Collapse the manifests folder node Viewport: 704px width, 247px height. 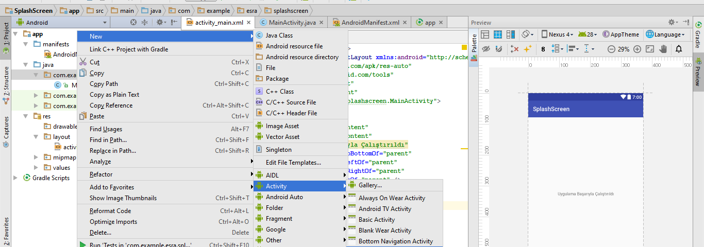[26, 44]
